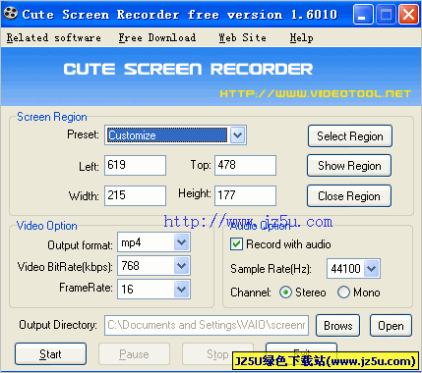Select the Stereo channel radio button
The image size is (422, 373).
285,293
